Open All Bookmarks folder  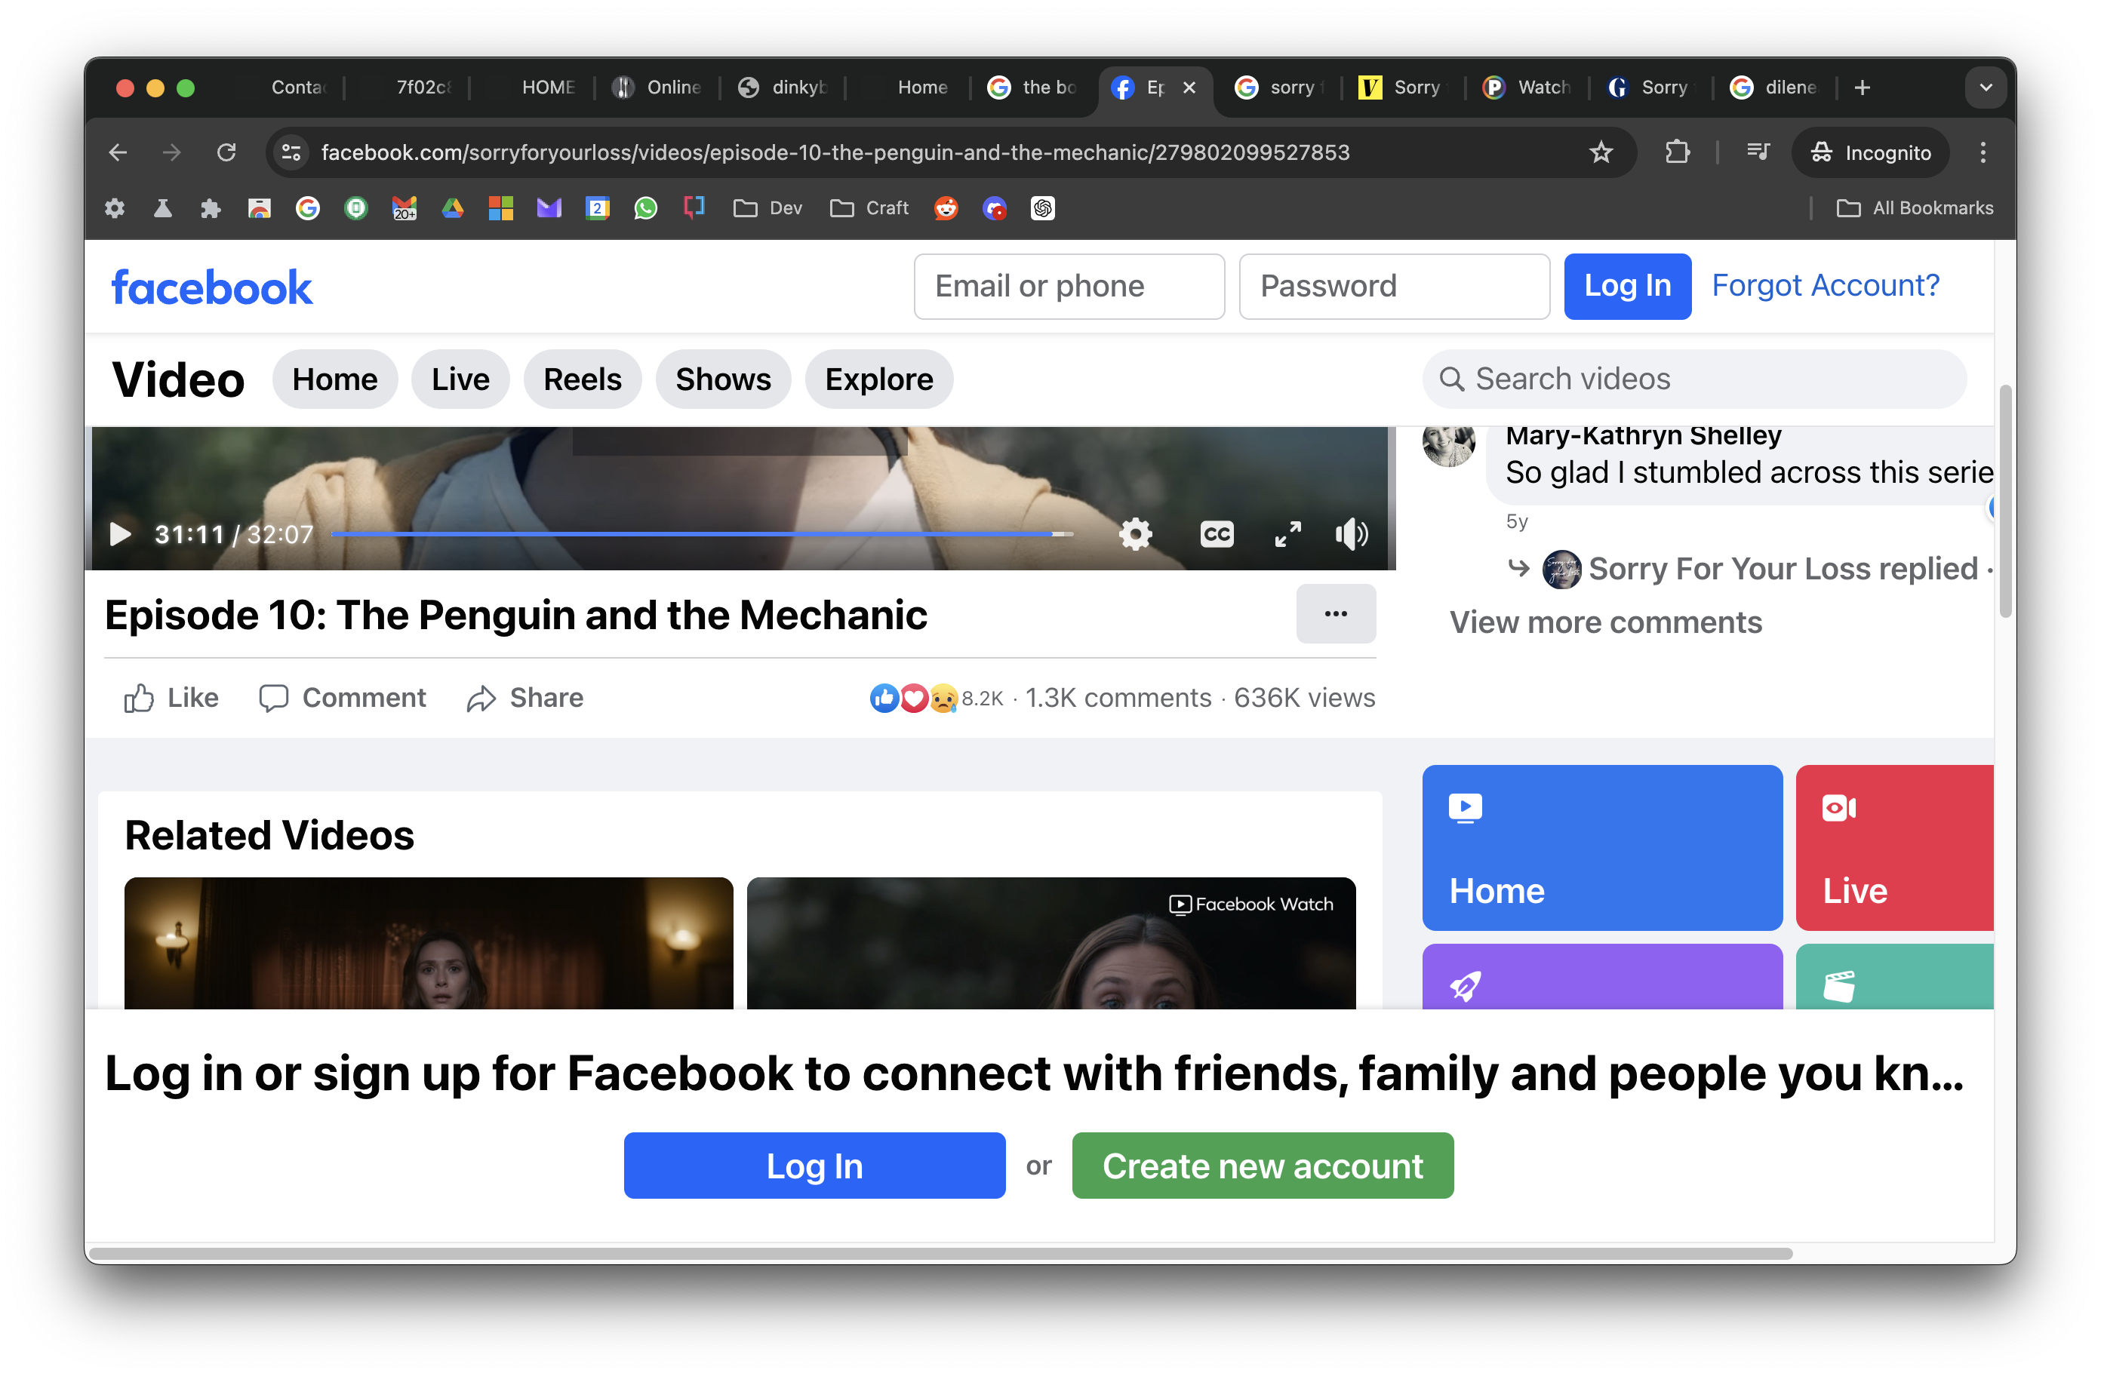[x=1915, y=208]
